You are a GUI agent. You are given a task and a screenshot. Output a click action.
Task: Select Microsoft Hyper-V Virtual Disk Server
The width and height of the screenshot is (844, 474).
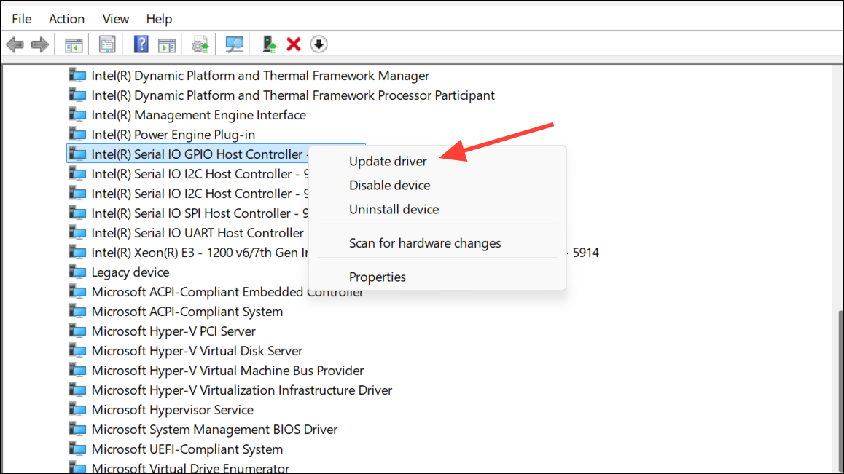pos(197,351)
